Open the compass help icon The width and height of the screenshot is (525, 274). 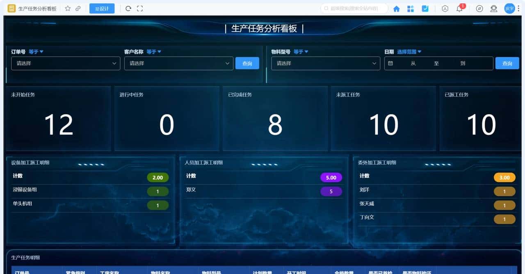point(479,9)
